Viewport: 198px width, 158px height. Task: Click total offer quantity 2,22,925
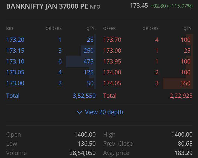click(181, 96)
